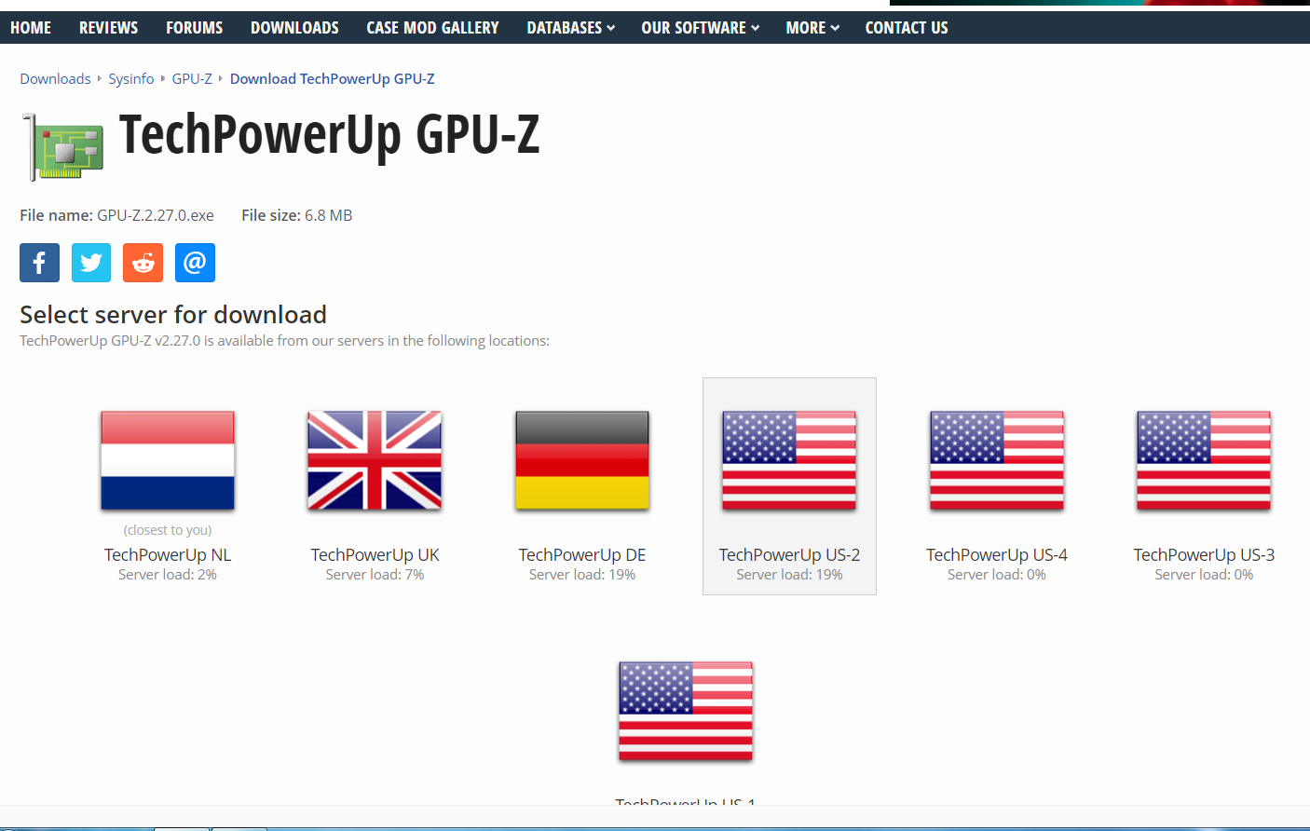Go to Sysinfo breadcrumb link

point(131,79)
